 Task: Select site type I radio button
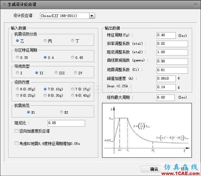pyautogui.click(x=17, y=73)
